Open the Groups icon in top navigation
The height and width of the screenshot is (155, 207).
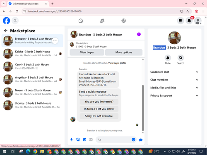123,21
